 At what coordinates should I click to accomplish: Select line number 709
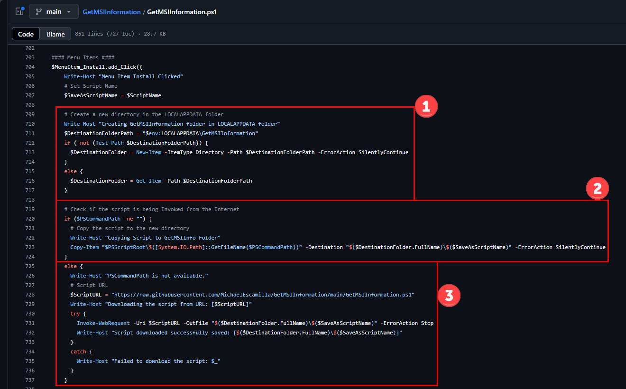point(29,114)
